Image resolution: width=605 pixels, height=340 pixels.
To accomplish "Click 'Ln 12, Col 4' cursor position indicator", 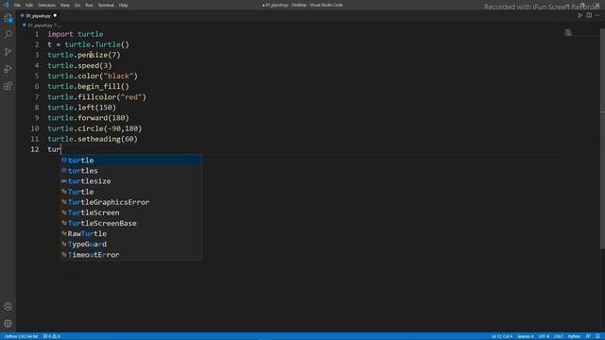I will tap(502, 336).
